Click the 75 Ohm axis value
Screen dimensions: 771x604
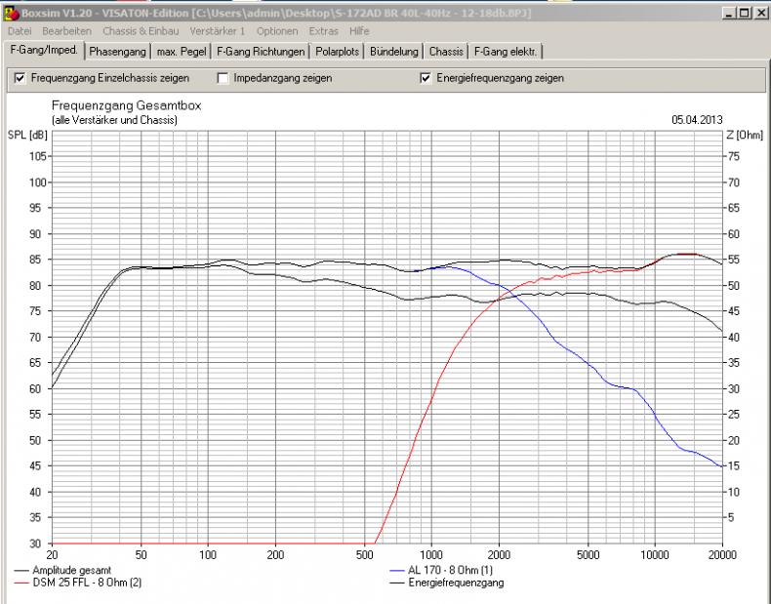click(733, 156)
